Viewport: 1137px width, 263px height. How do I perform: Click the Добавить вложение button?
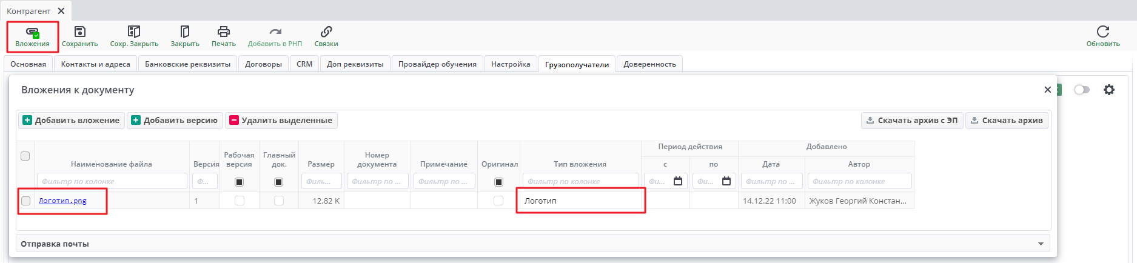[72, 121]
